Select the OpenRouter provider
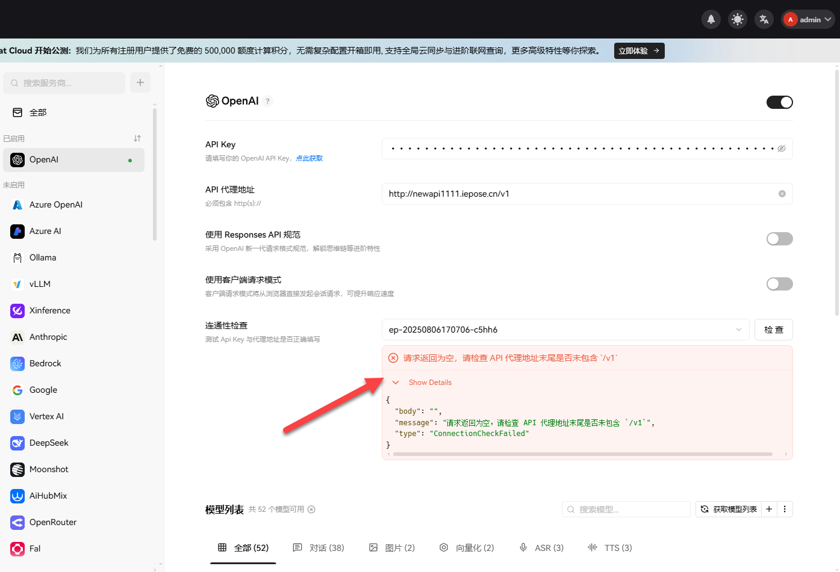The height and width of the screenshot is (572, 840). (x=54, y=522)
